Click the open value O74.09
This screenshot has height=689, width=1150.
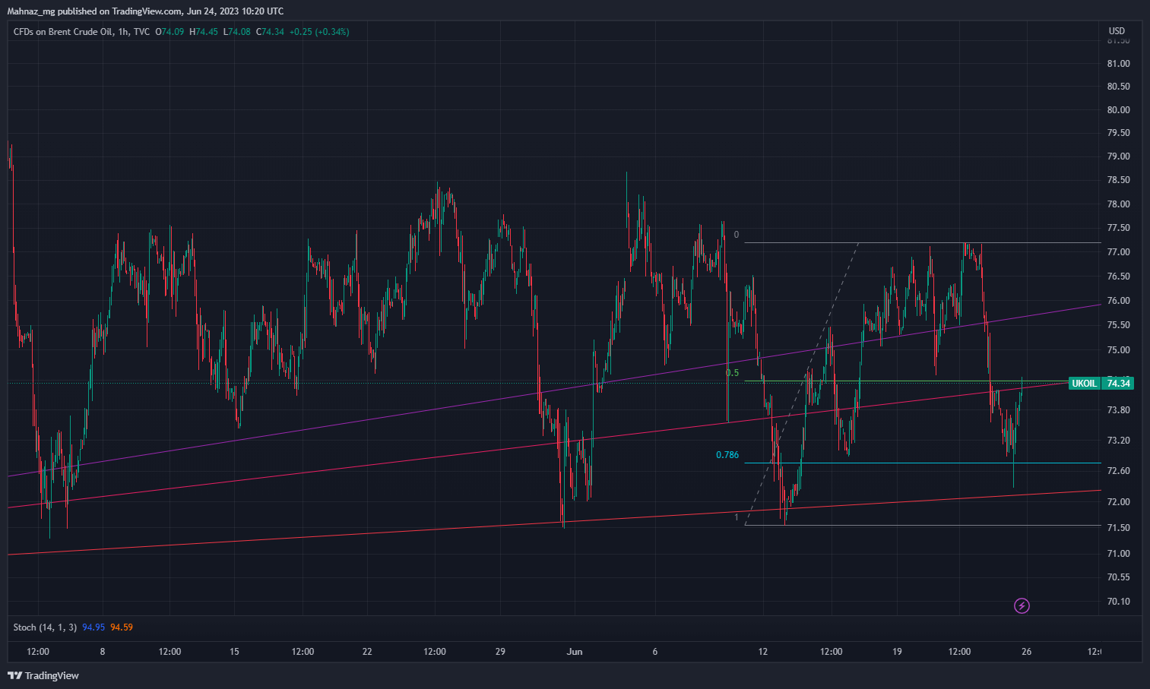pos(170,32)
